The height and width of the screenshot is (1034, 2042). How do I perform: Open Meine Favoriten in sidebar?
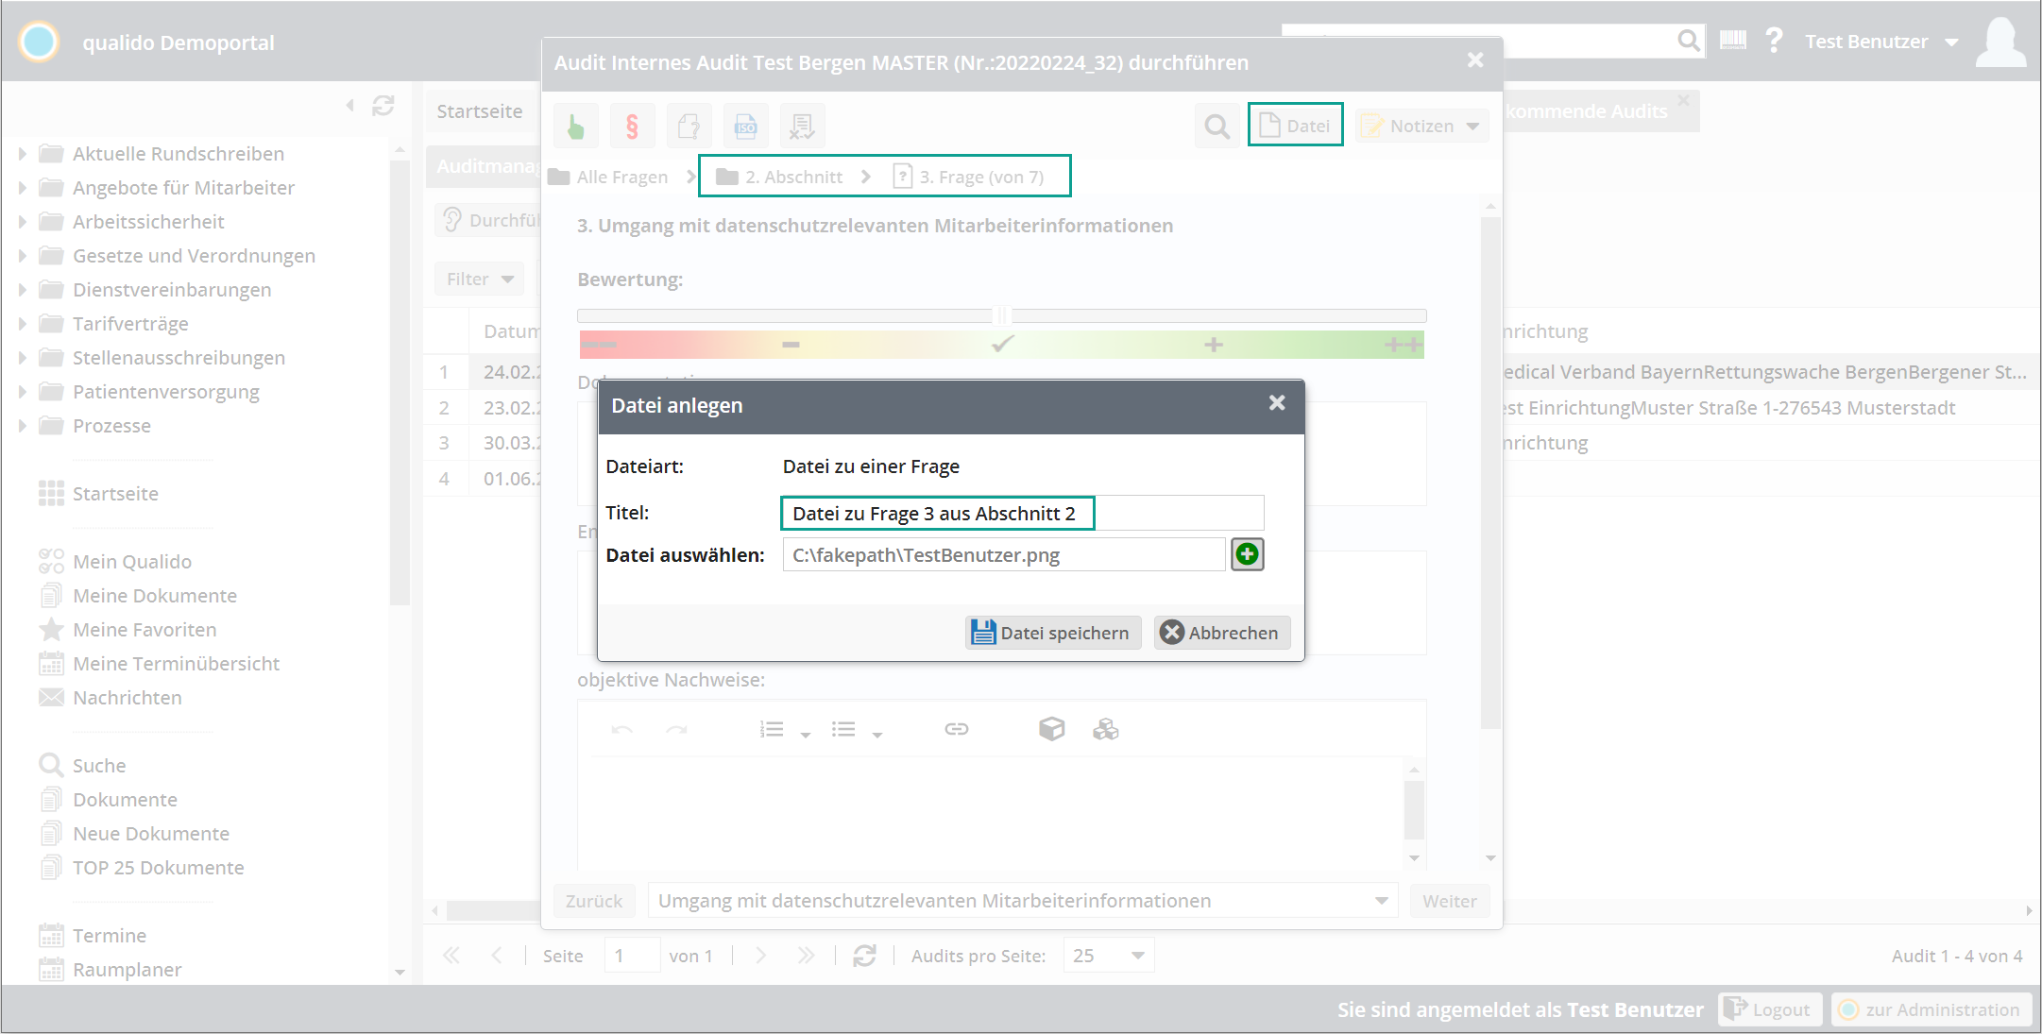[x=145, y=630]
